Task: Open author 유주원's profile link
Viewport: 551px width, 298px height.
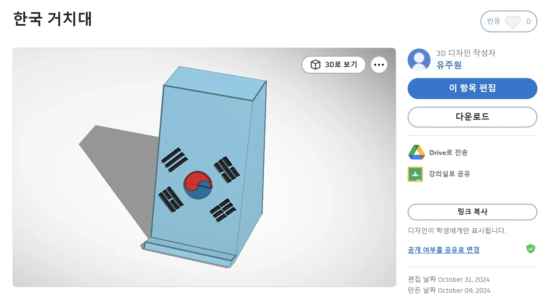Action: (x=449, y=65)
